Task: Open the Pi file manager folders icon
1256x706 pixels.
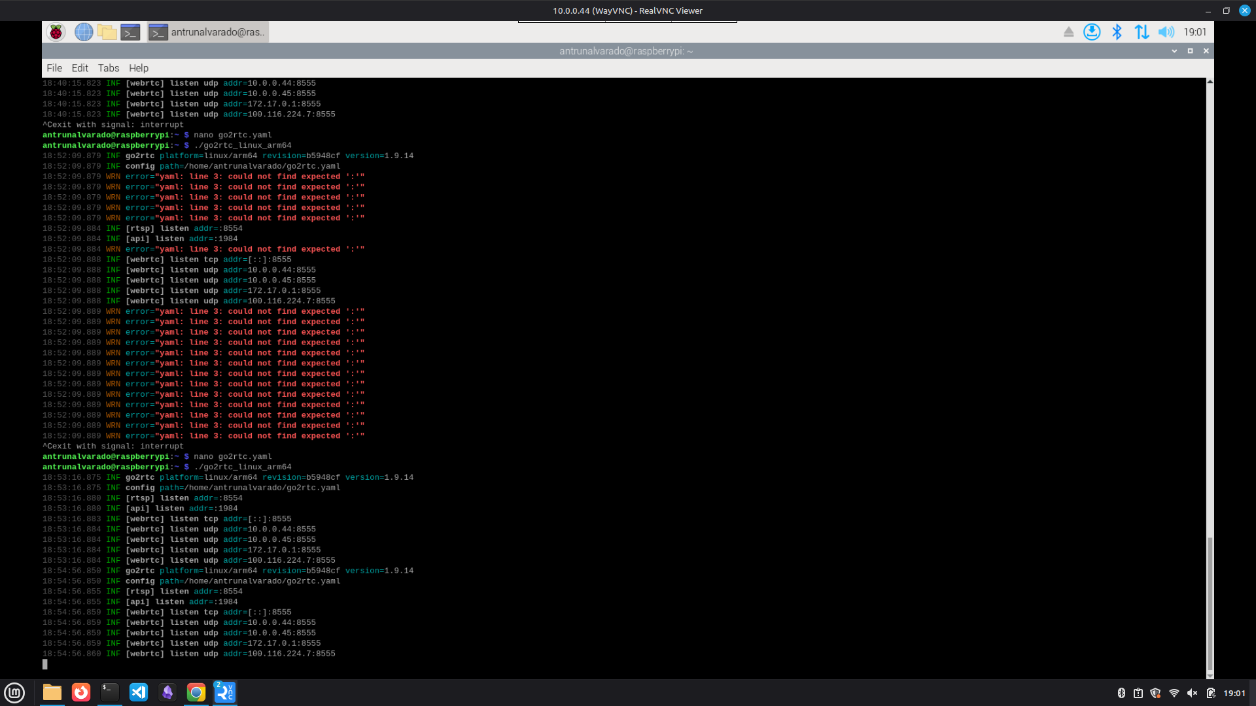Action: point(107,32)
